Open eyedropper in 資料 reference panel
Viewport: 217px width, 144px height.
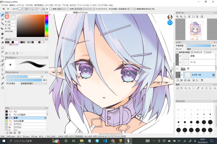pos(198,88)
